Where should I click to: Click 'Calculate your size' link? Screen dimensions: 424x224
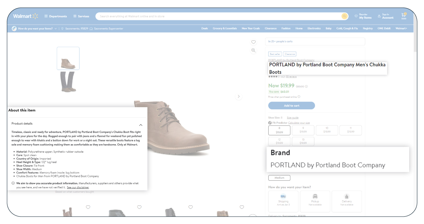point(299,123)
